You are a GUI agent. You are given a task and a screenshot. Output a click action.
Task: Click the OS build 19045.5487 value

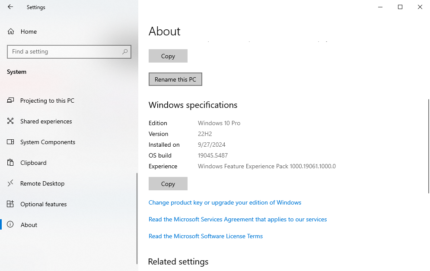click(x=213, y=155)
